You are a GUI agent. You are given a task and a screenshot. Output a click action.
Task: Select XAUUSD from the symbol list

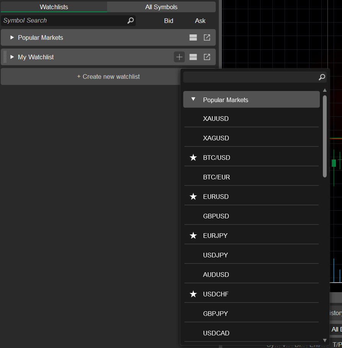(x=216, y=119)
